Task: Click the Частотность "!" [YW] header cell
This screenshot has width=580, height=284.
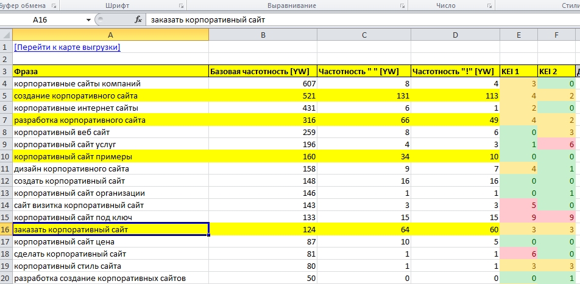Action: (455, 71)
